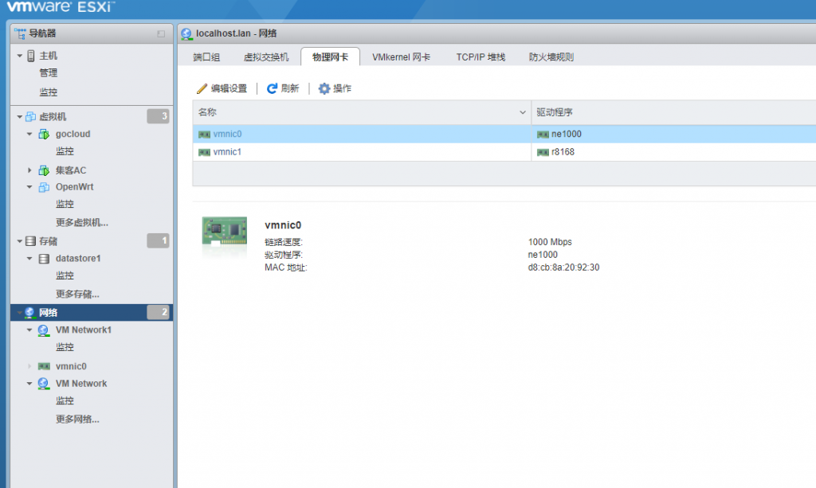The height and width of the screenshot is (488, 816).
Task: Click the driver icon beside r8168
Action: click(543, 152)
